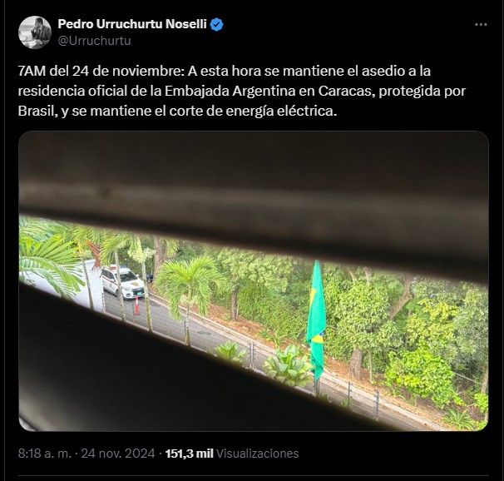Viewport: 504px width, 481px height.
Task: Click the date 24 nov. 2024
Action: click(118, 454)
